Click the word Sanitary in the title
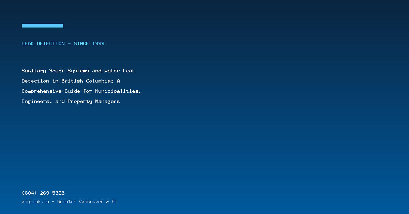 point(34,71)
